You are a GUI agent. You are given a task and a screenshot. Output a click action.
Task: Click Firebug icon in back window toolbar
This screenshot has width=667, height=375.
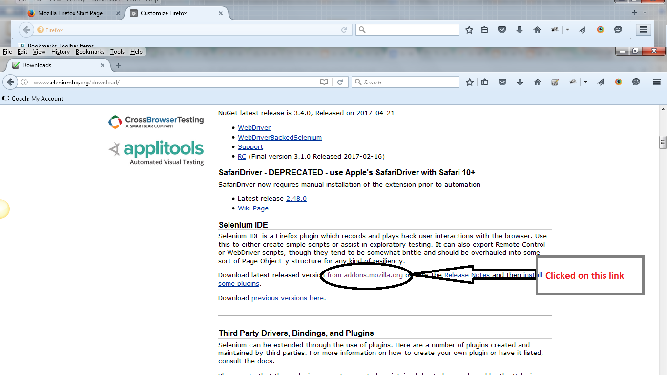click(x=555, y=30)
